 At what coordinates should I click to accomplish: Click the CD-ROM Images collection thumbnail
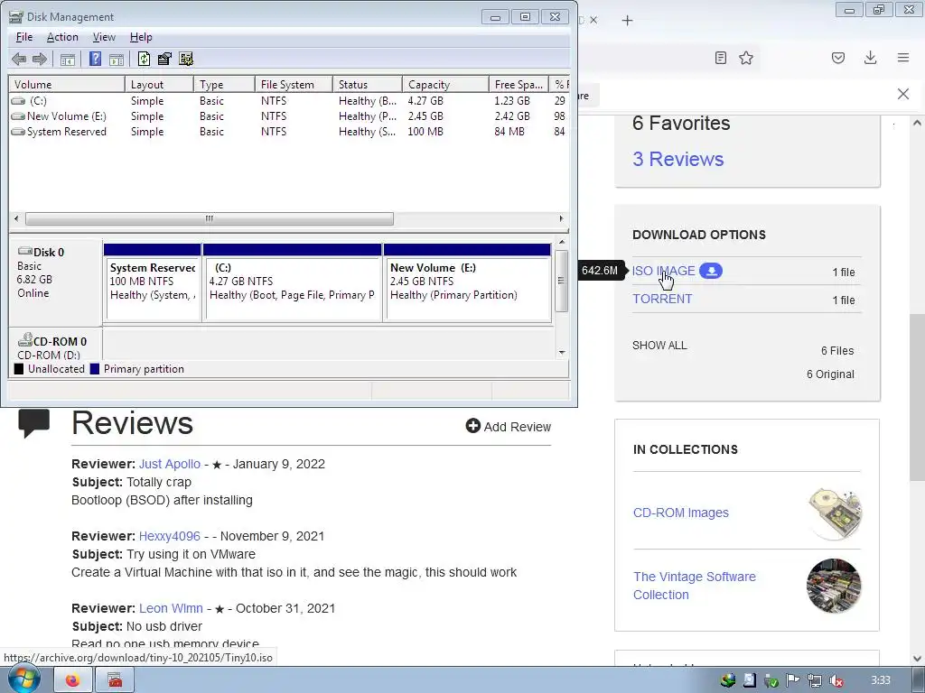pos(834,513)
